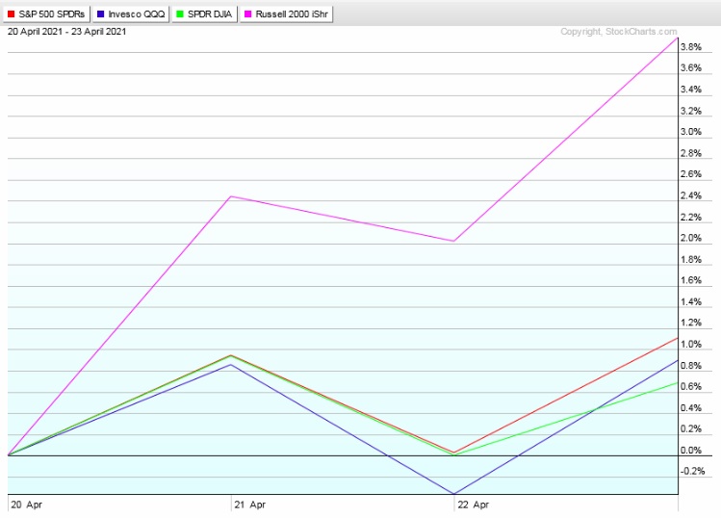Click the magenta Russell 2000 color square
Image resolution: width=721 pixels, height=518 pixels.
point(247,14)
